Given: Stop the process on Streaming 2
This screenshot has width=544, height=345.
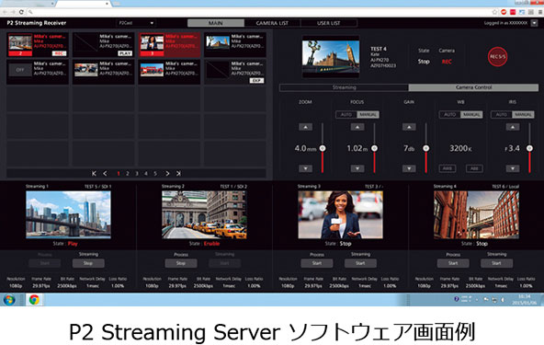Looking at the screenshot, I should pyautogui.click(x=181, y=263).
